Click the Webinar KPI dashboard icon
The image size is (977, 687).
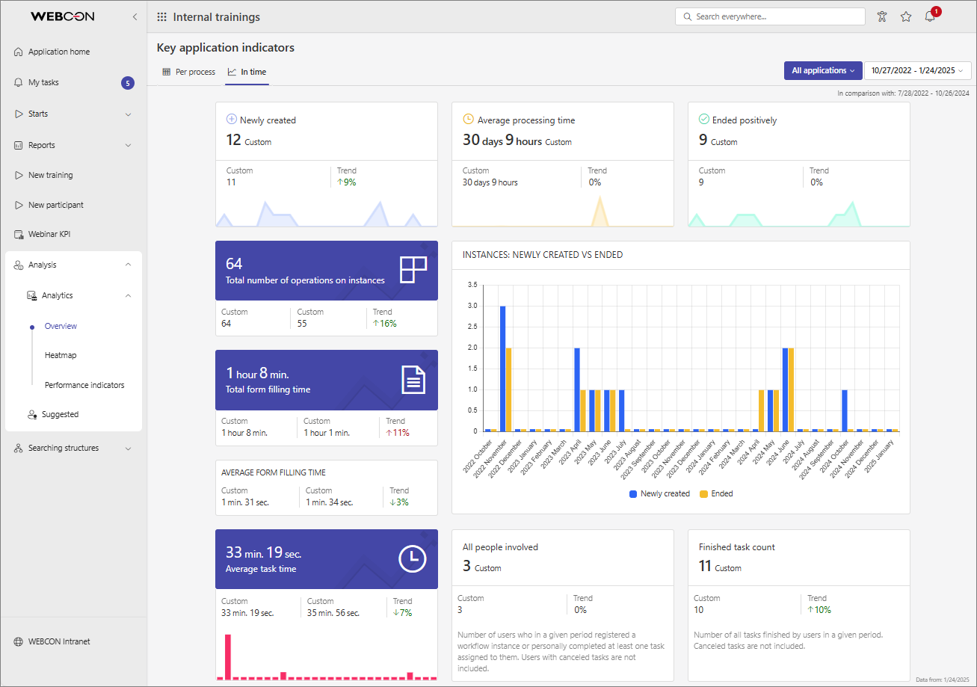pyautogui.click(x=19, y=234)
